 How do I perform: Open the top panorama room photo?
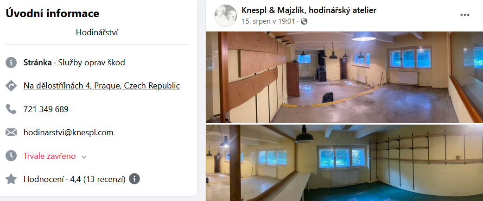point(344,77)
